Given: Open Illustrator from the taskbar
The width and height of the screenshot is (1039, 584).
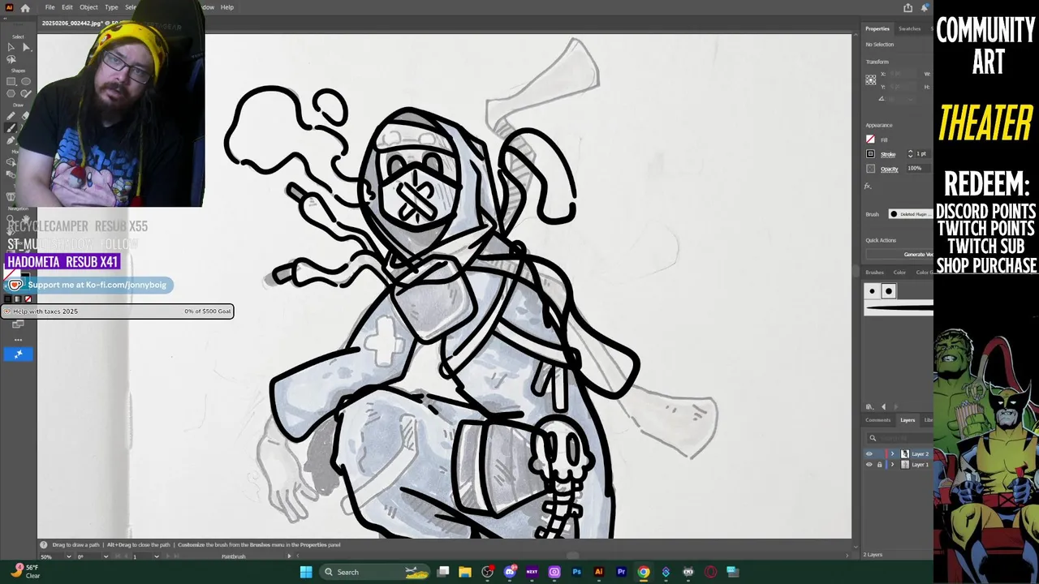Looking at the screenshot, I should pyautogui.click(x=599, y=572).
